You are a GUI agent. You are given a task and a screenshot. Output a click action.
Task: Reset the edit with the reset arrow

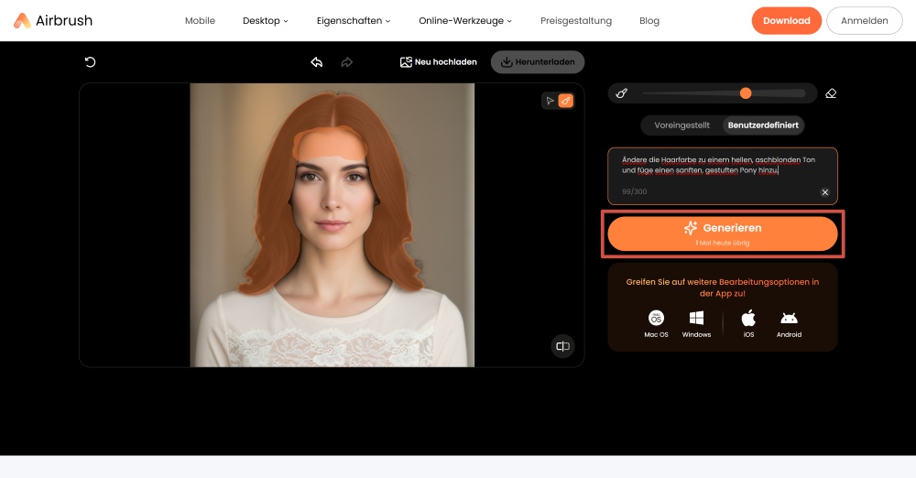point(90,62)
